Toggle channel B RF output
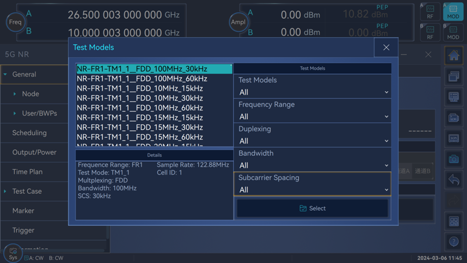Image resolution: width=467 pixels, height=263 pixels. pyautogui.click(x=430, y=33)
